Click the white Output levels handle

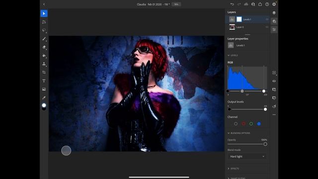click(x=265, y=109)
